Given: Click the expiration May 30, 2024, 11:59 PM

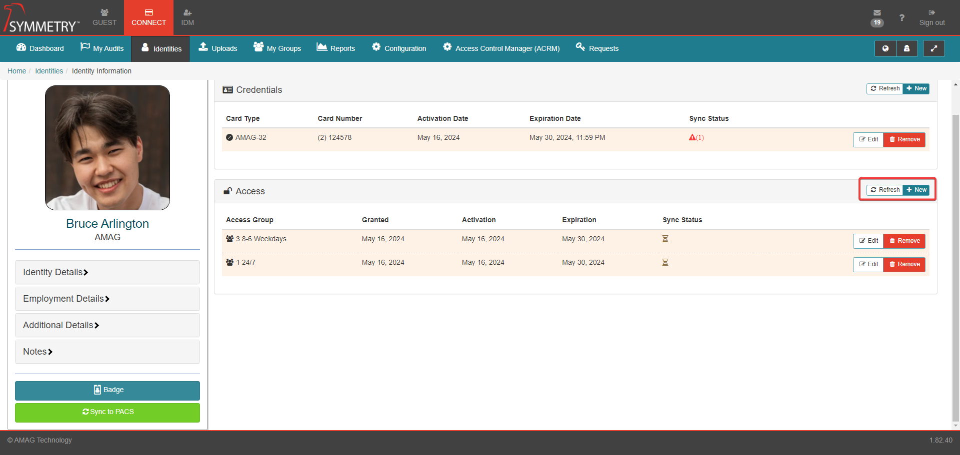Looking at the screenshot, I should [x=567, y=137].
